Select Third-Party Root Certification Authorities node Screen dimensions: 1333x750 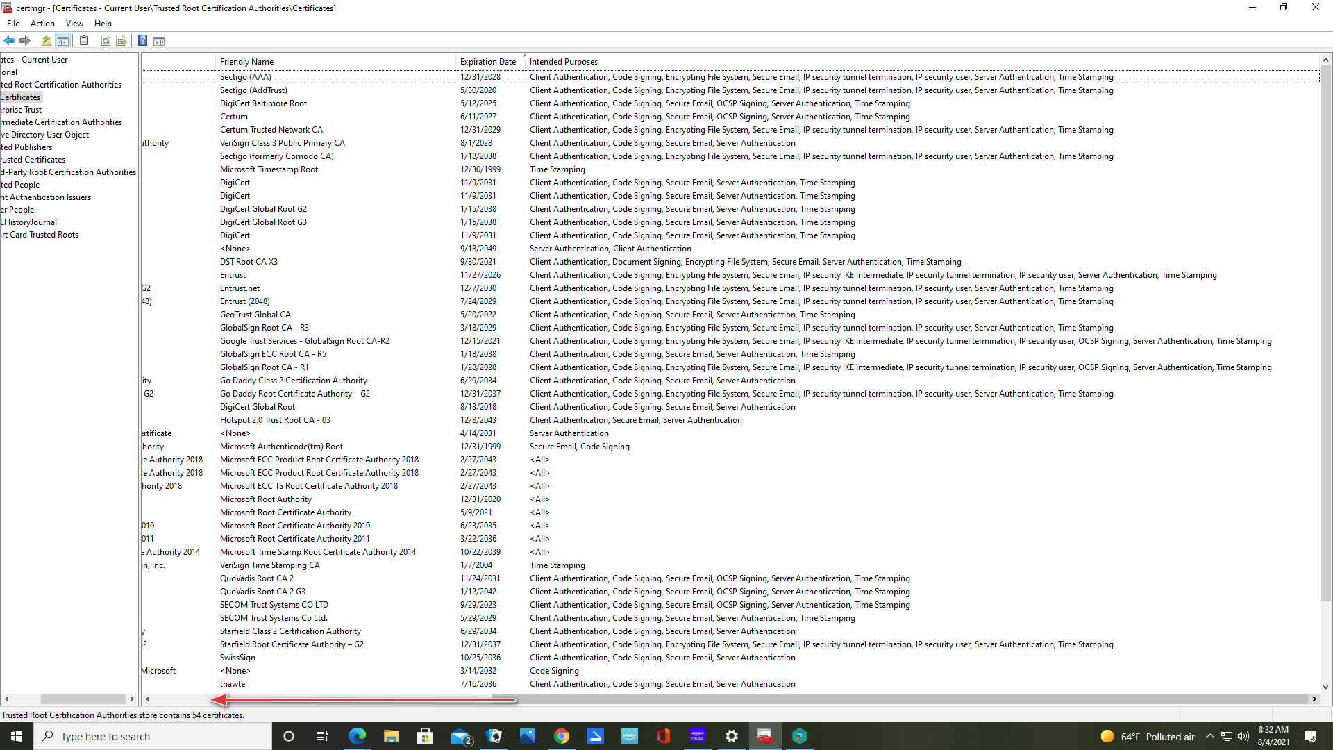click(x=68, y=172)
